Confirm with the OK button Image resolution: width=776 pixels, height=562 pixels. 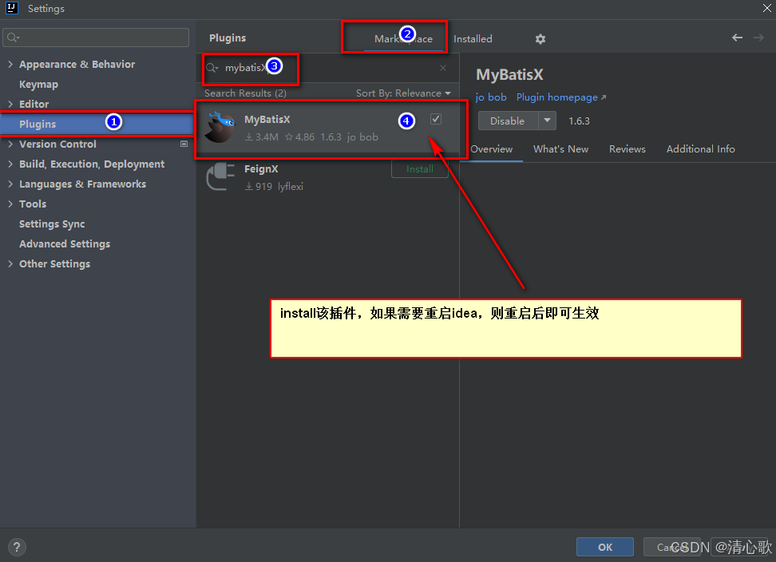(605, 547)
